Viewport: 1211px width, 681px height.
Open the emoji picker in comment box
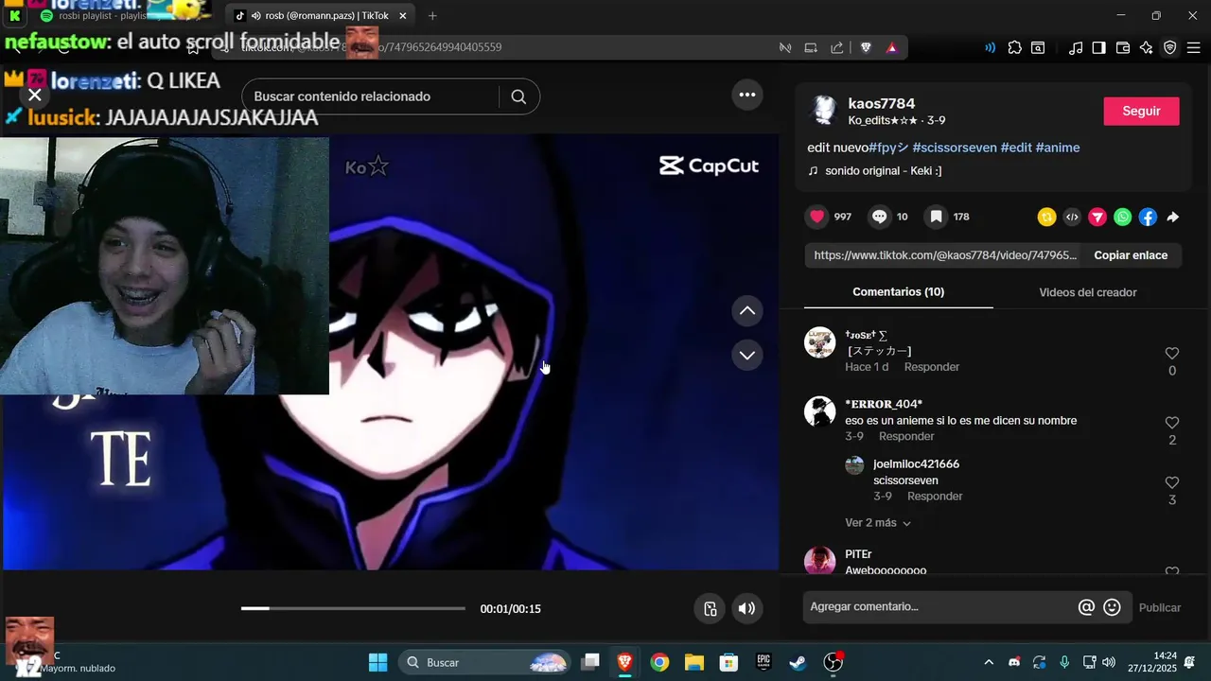click(x=1113, y=607)
